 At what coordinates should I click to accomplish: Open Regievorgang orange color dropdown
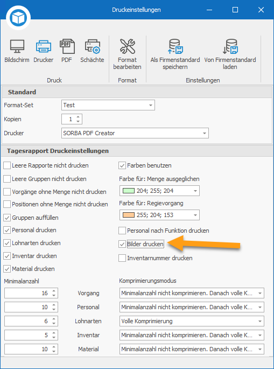click(x=159, y=215)
